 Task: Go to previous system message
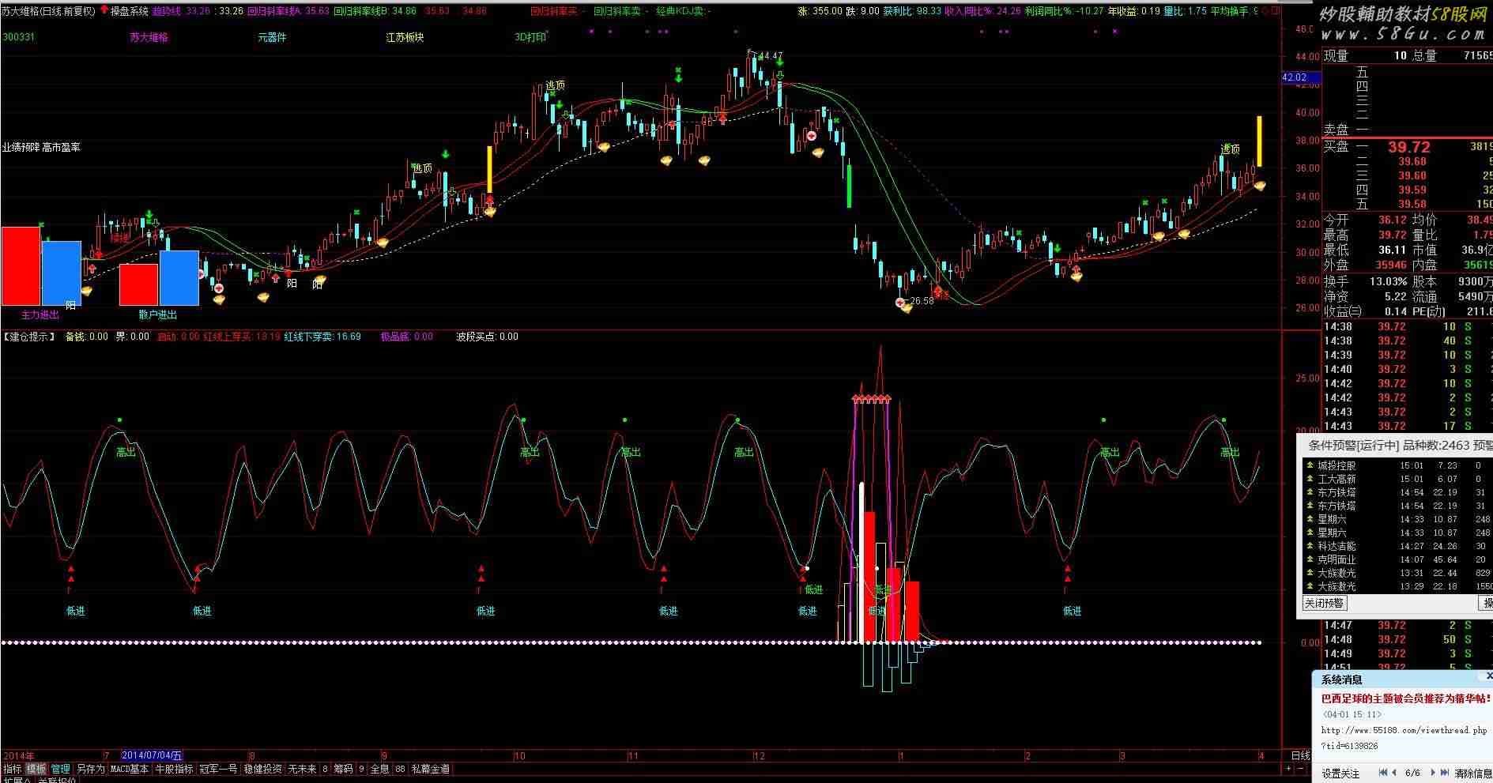(1395, 773)
